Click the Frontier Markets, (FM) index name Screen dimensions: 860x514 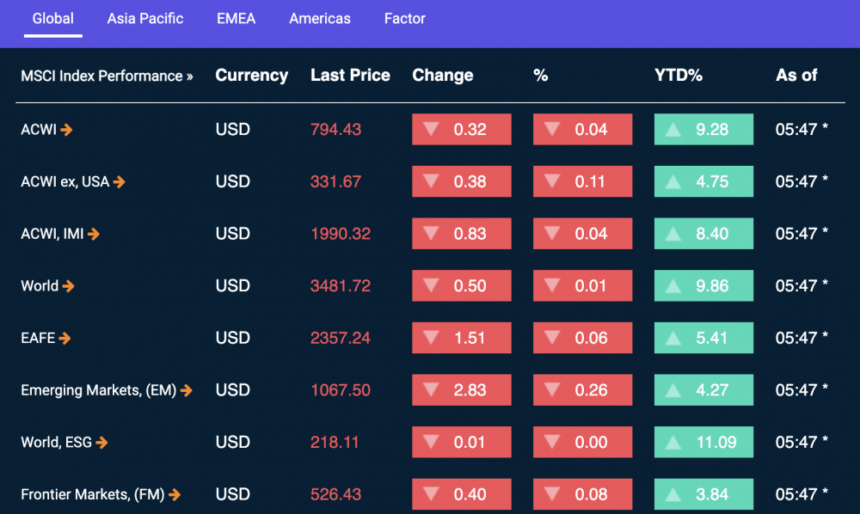[x=93, y=494]
